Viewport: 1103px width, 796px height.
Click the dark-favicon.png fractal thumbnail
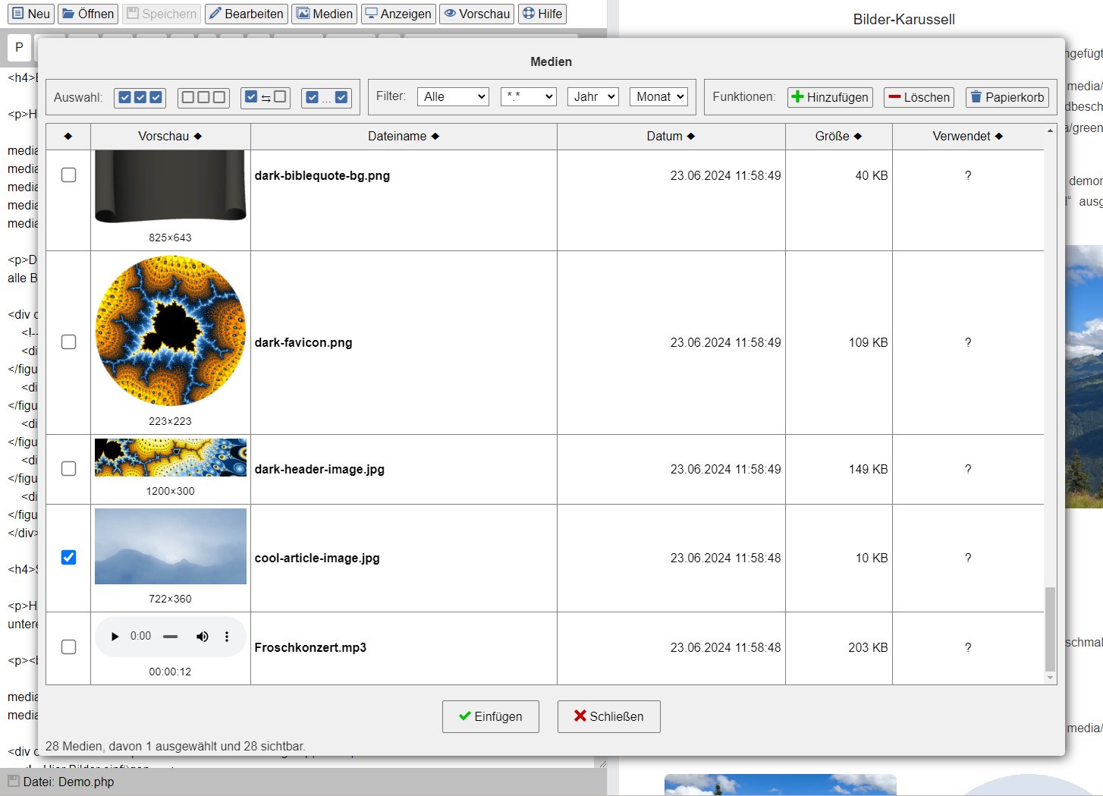pyautogui.click(x=171, y=331)
